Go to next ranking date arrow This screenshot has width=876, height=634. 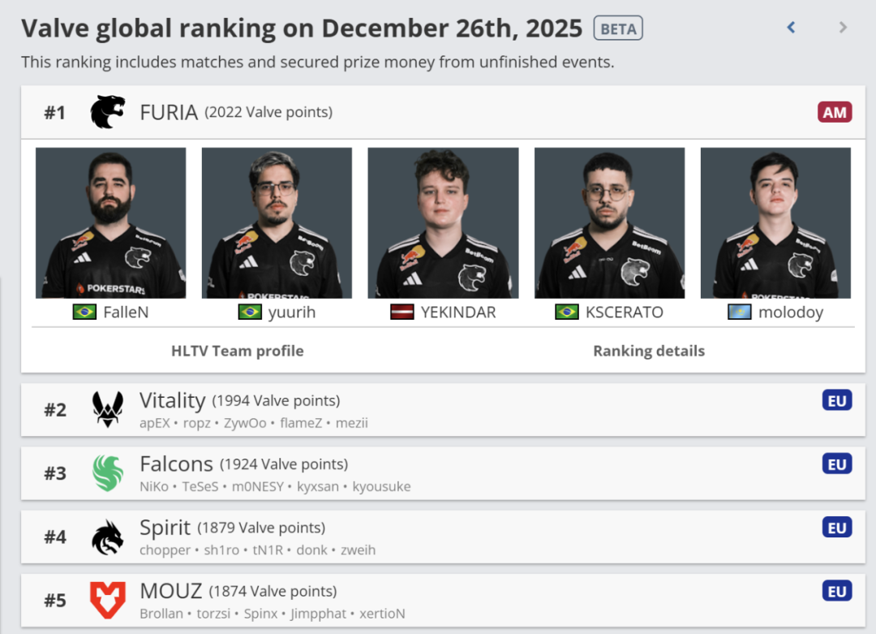843,28
